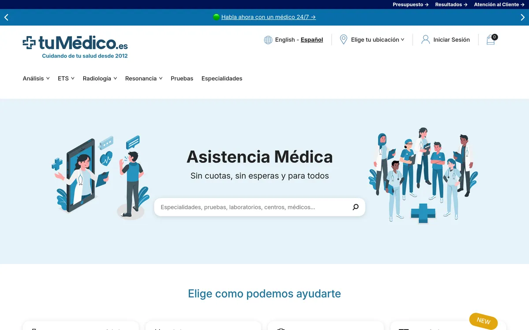This screenshot has height=330, width=529.
Task: Select the ETS menu item
Action: click(x=63, y=78)
